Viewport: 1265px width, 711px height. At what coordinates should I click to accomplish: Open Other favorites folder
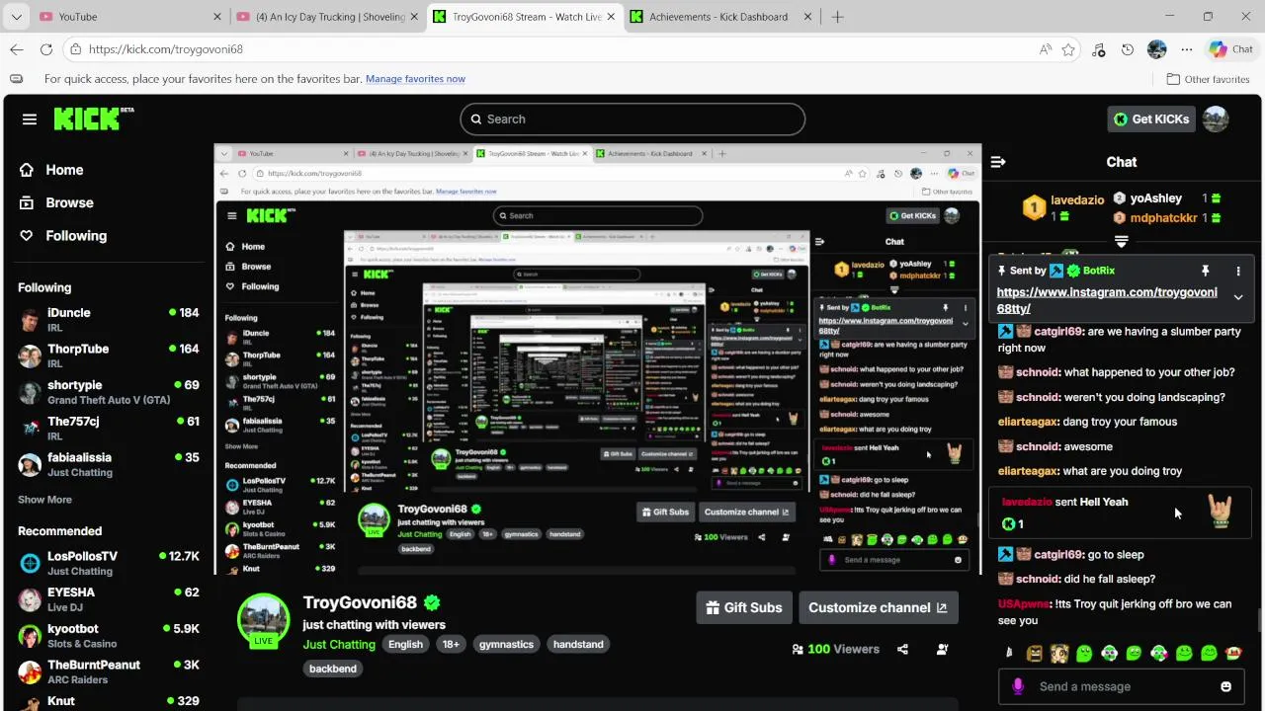[1208, 79]
